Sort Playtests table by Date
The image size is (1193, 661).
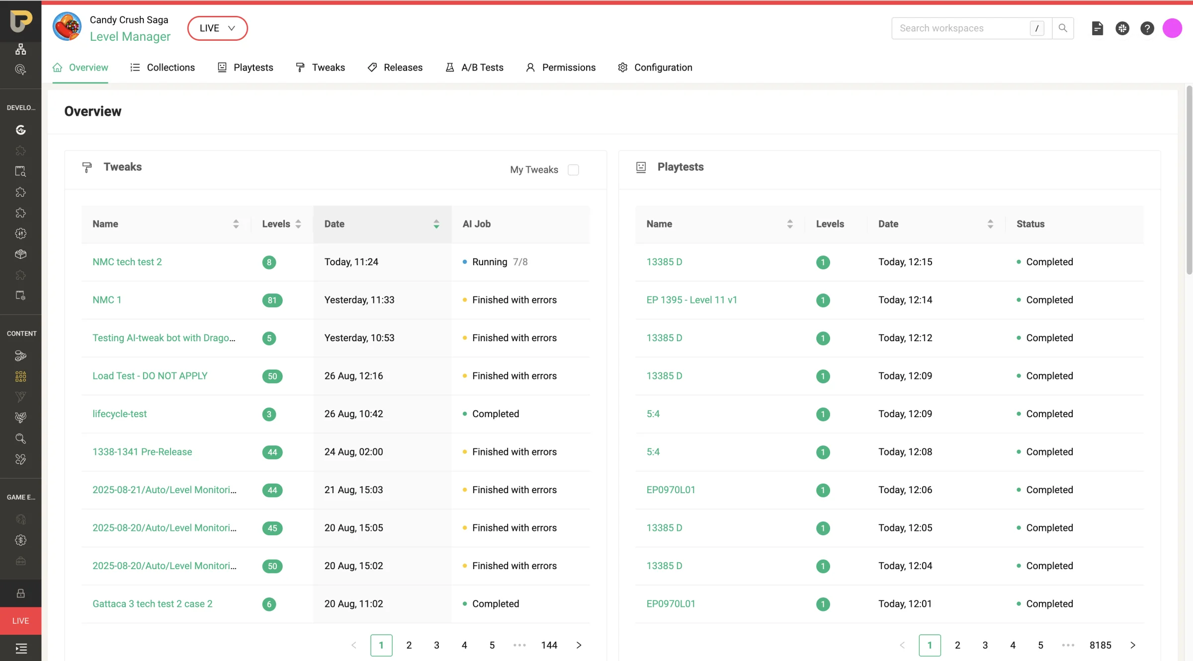point(990,224)
